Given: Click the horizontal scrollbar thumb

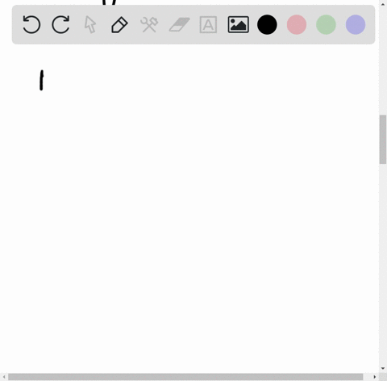Looking at the screenshot, I should [185, 377].
